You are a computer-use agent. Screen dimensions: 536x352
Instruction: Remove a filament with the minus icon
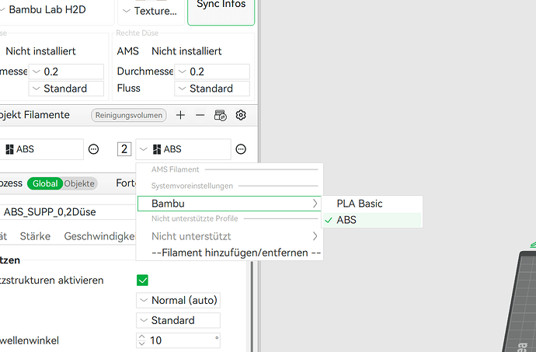[200, 115]
